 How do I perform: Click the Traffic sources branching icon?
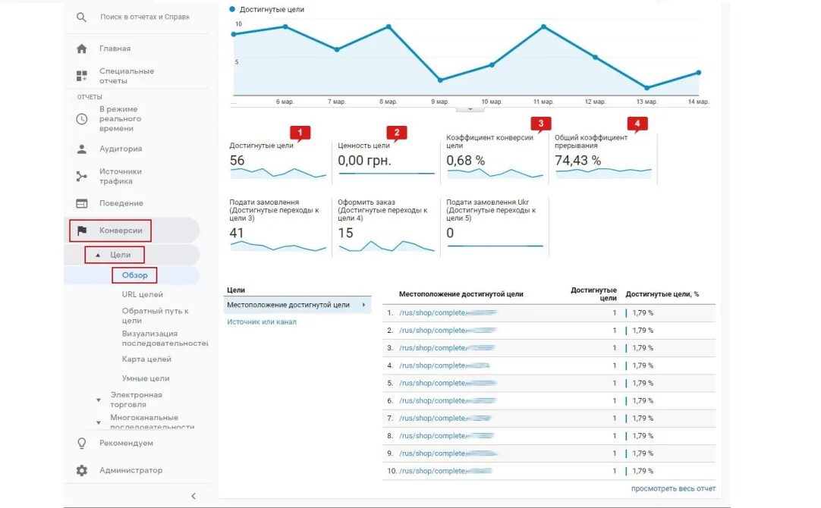pyautogui.click(x=82, y=177)
